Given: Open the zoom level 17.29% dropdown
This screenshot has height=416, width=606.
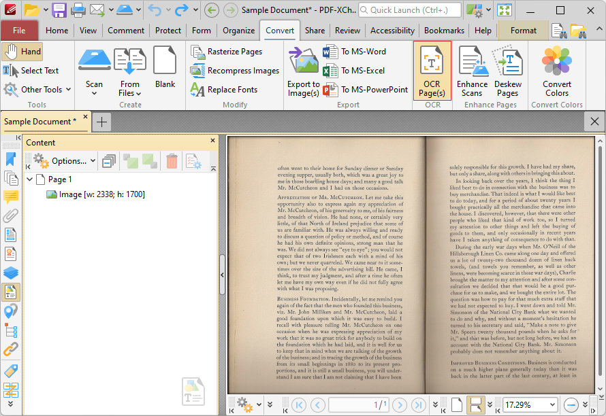Looking at the screenshot, I should click(x=553, y=405).
